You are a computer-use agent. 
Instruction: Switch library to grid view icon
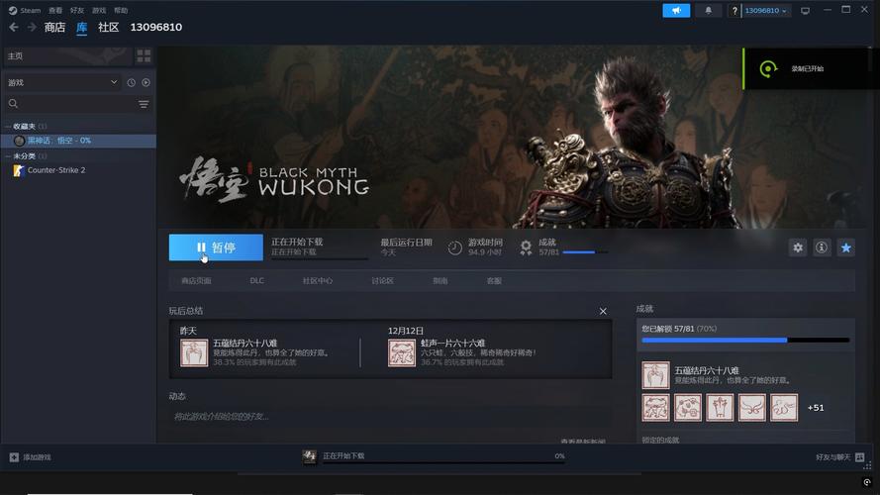click(x=145, y=56)
